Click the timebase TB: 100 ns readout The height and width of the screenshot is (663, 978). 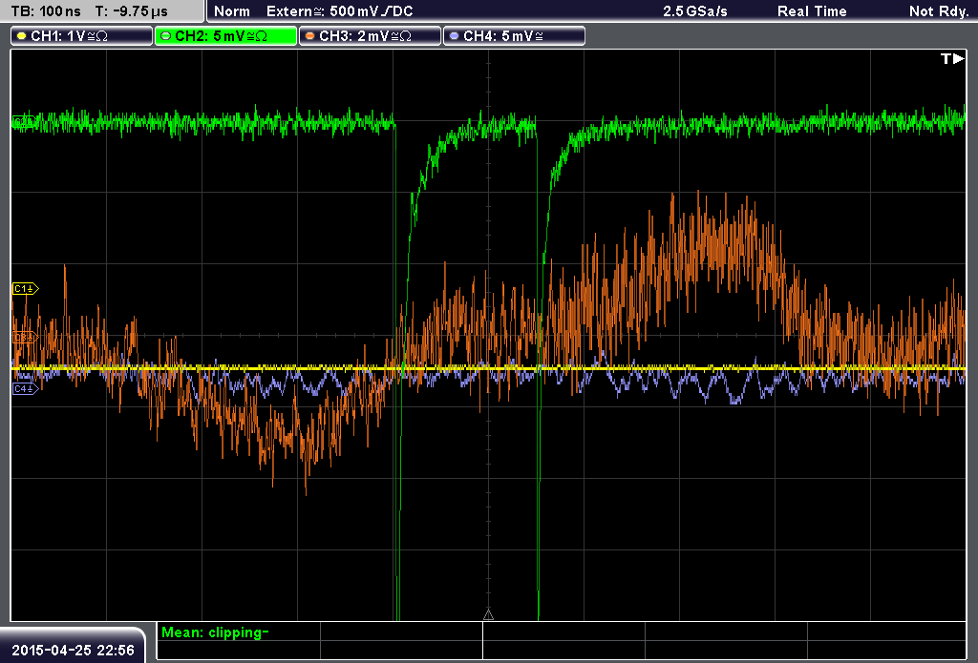tap(46, 11)
